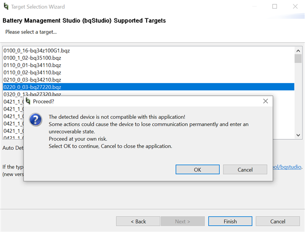Select 0110_0_02-bq34110.bqz target
The width and height of the screenshot is (305, 232).
click(32, 72)
